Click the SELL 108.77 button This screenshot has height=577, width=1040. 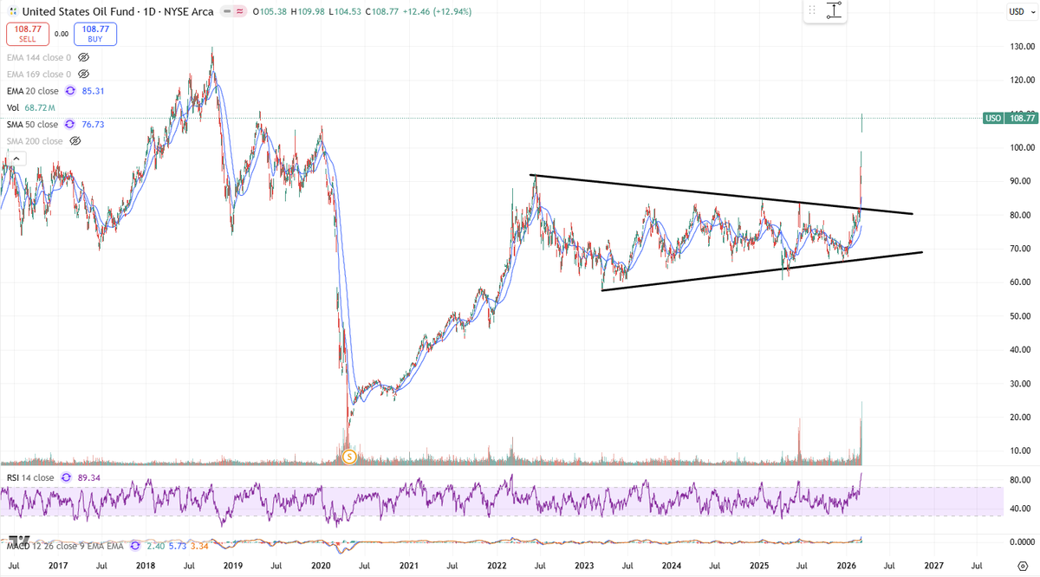click(x=26, y=34)
